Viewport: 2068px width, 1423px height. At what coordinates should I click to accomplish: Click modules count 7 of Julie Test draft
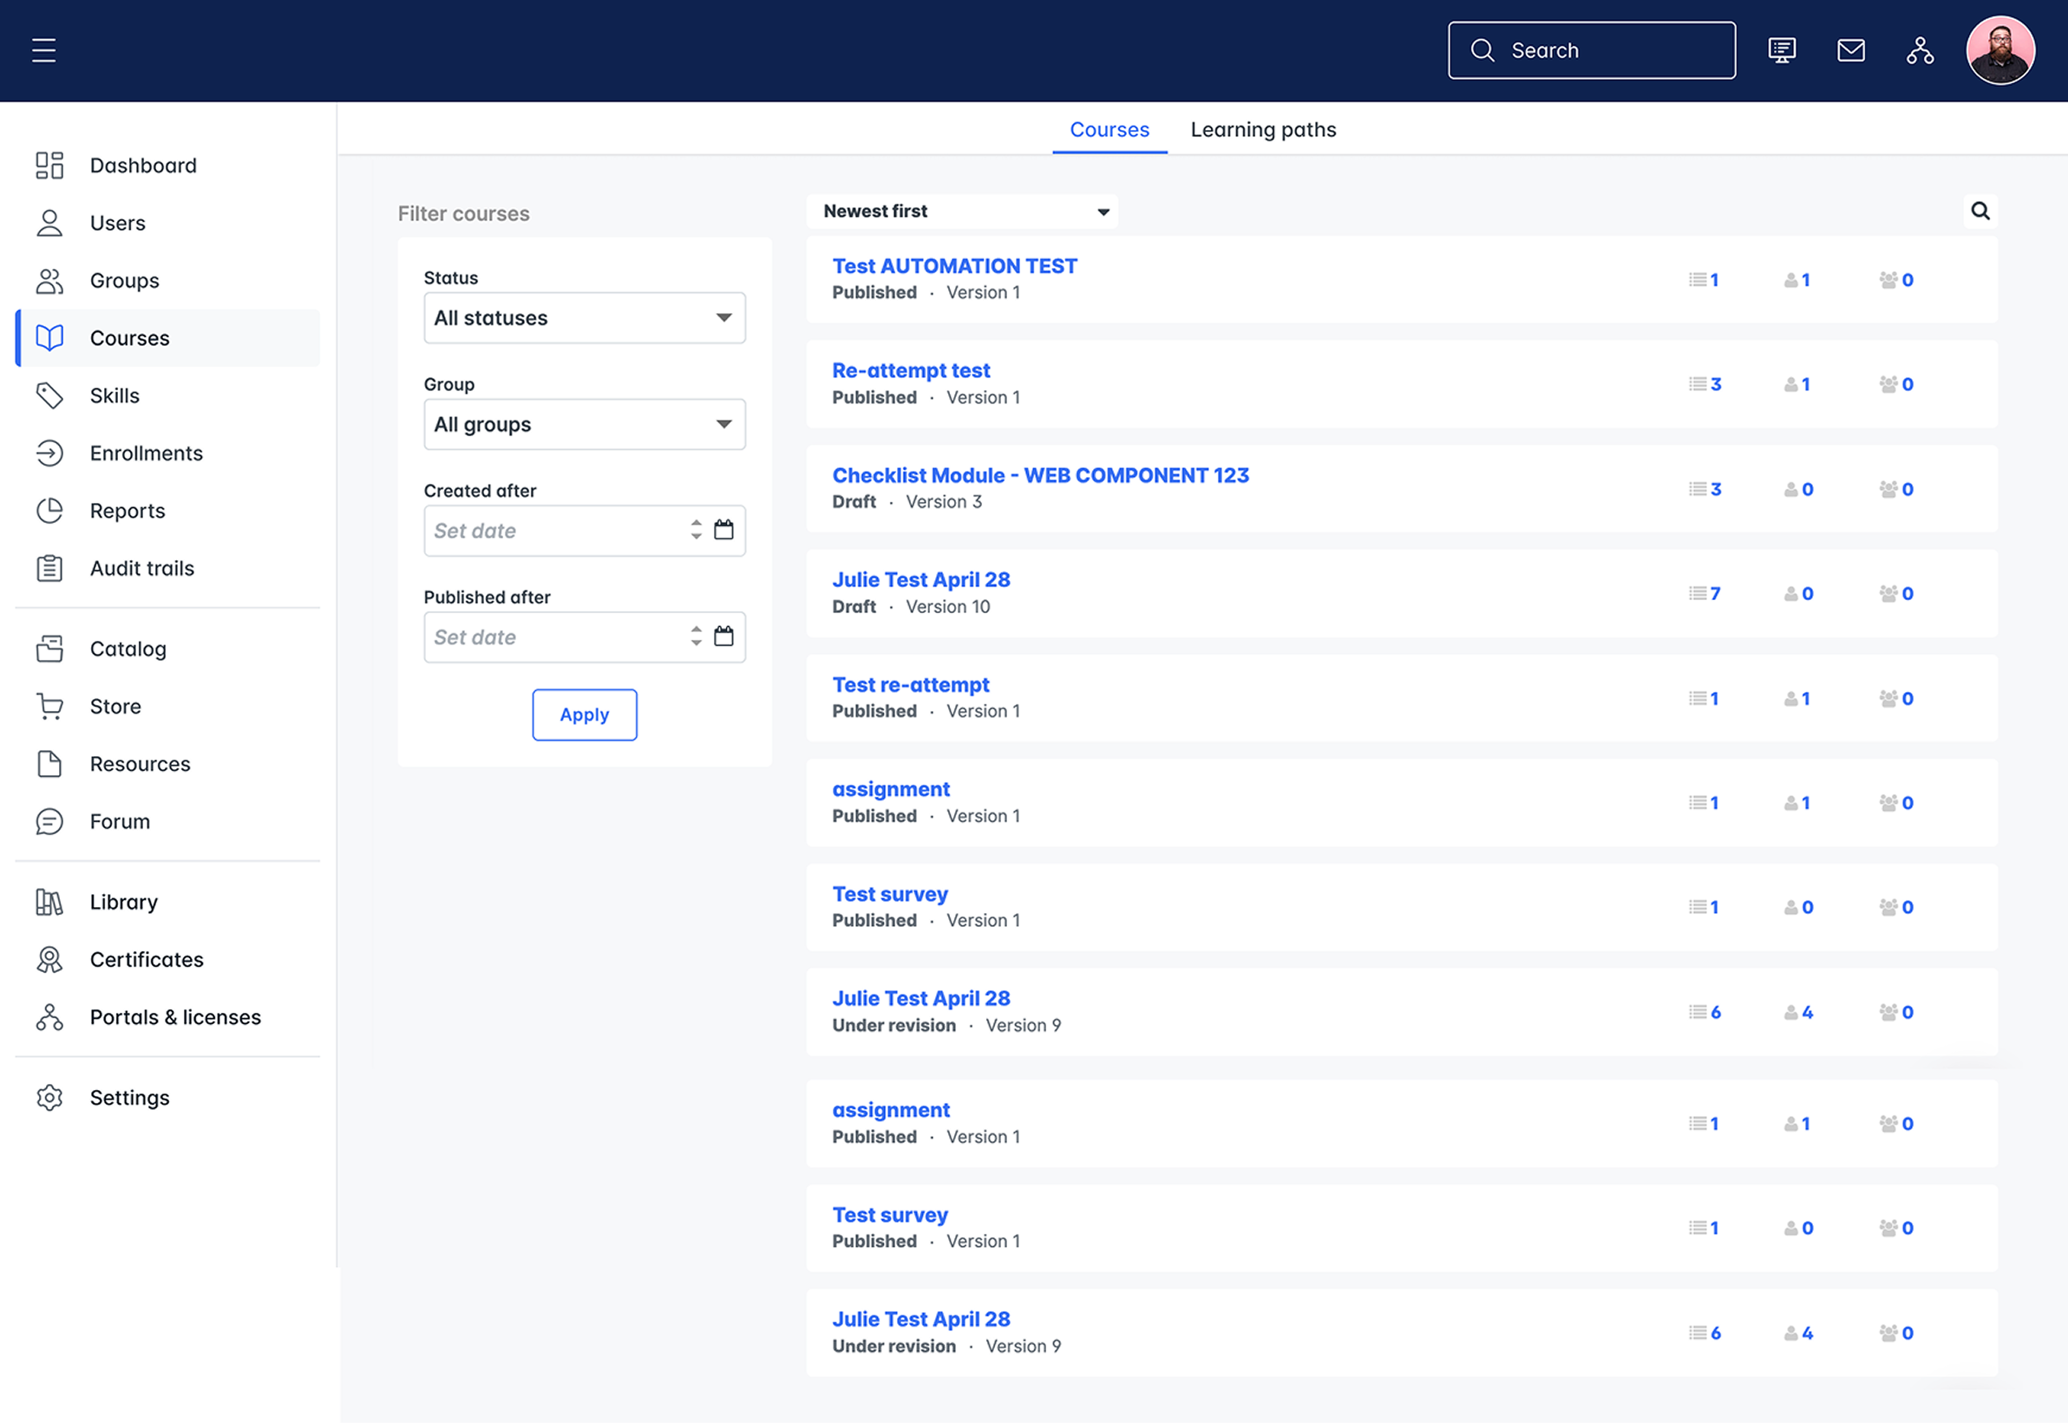(1705, 594)
